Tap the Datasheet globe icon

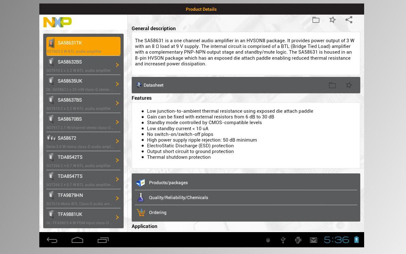(x=139, y=85)
